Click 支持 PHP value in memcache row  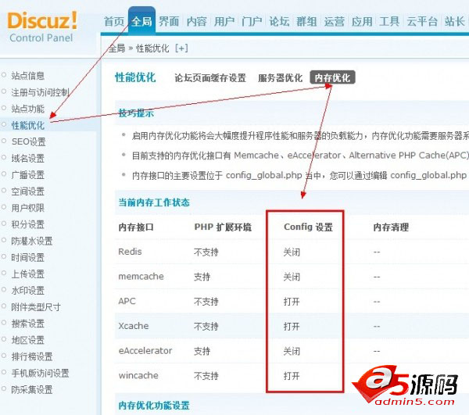202,277
